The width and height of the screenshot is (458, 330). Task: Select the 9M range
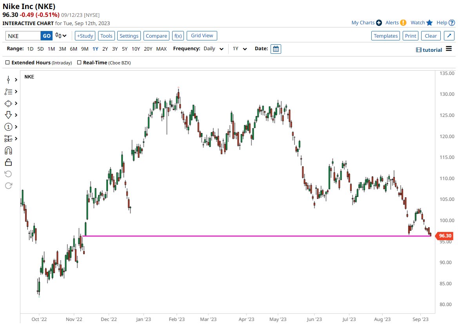(85, 49)
